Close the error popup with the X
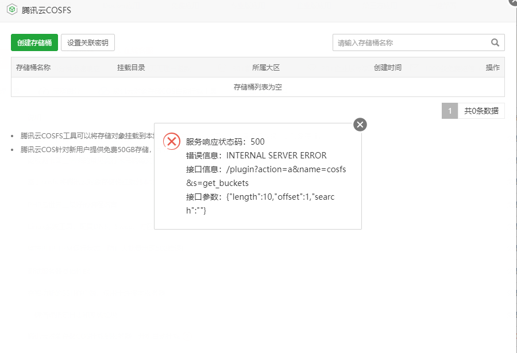This screenshot has width=517, height=353. click(x=360, y=125)
